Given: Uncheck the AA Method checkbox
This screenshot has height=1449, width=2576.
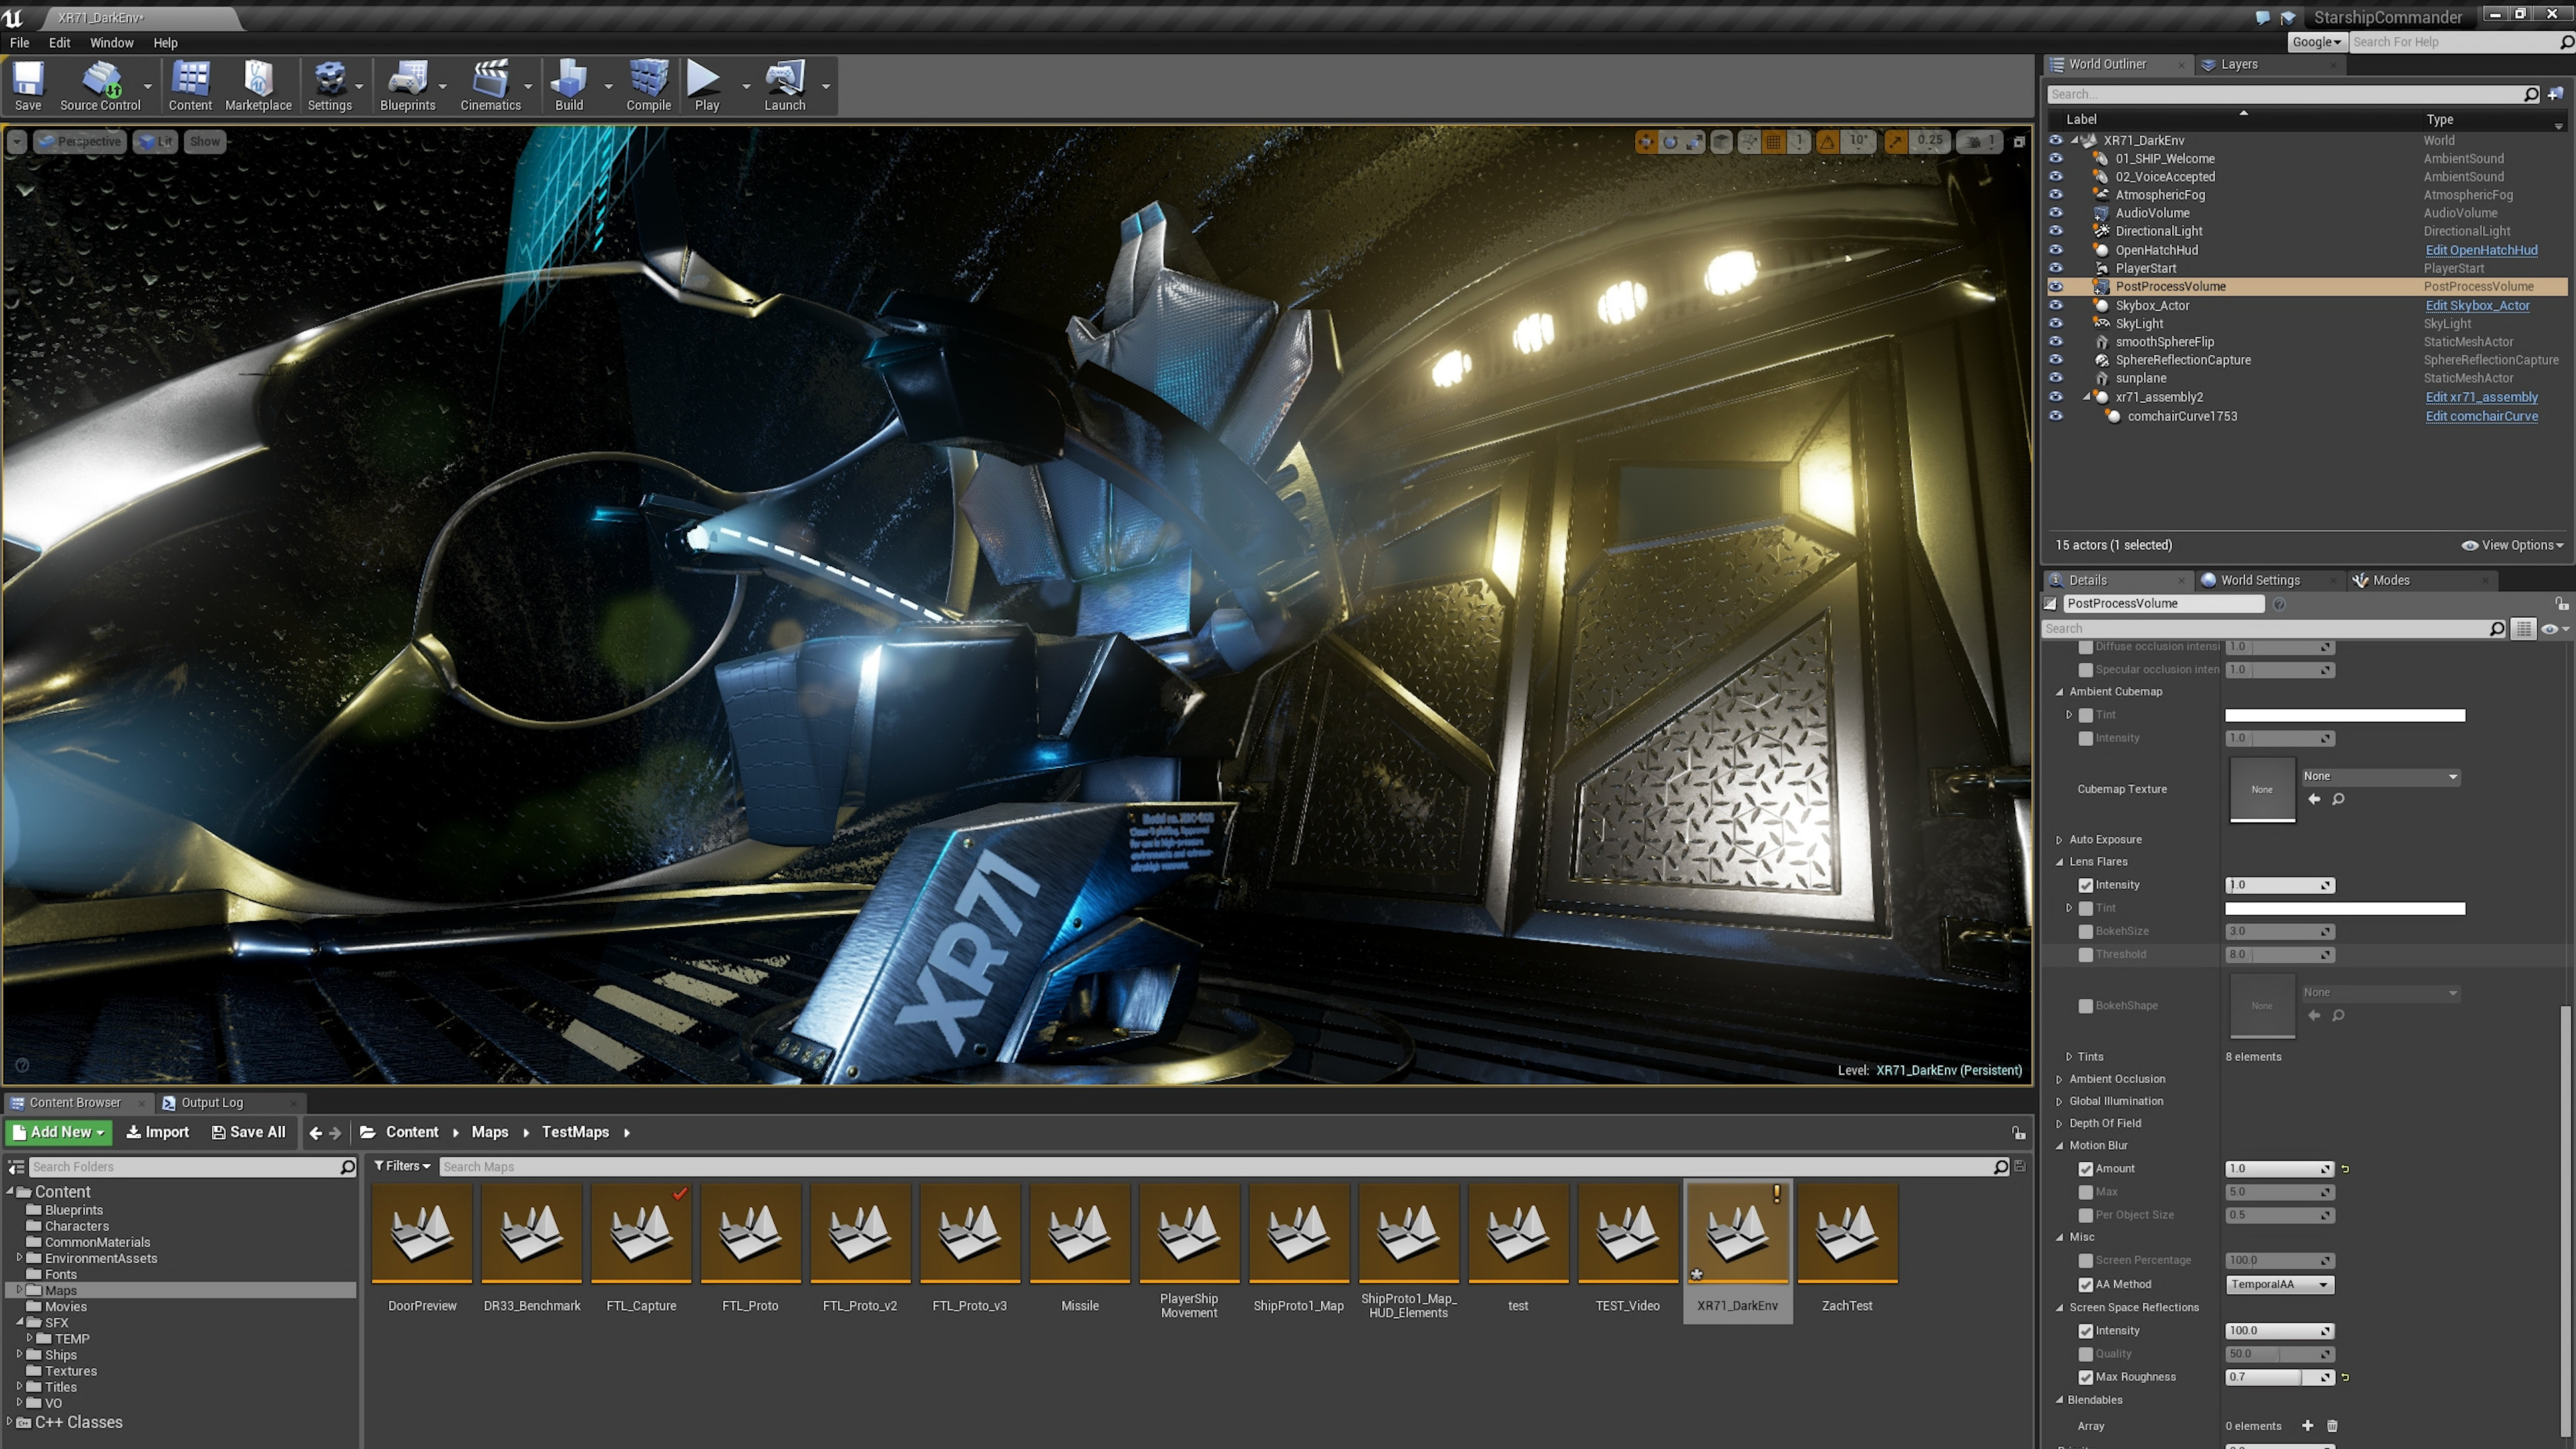Looking at the screenshot, I should click(x=2086, y=1284).
